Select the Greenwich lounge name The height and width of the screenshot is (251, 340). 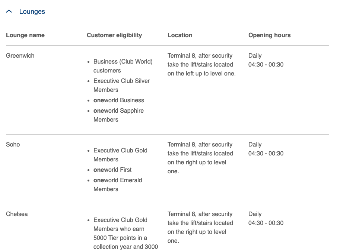tap(20, 56)
